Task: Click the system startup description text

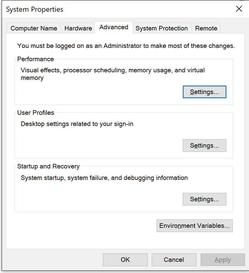Action: [x=104, y=178]
